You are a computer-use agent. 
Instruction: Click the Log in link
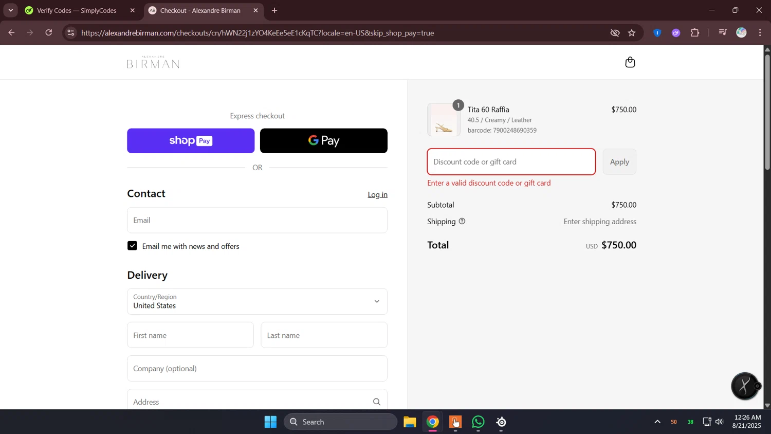click(377, 194)
